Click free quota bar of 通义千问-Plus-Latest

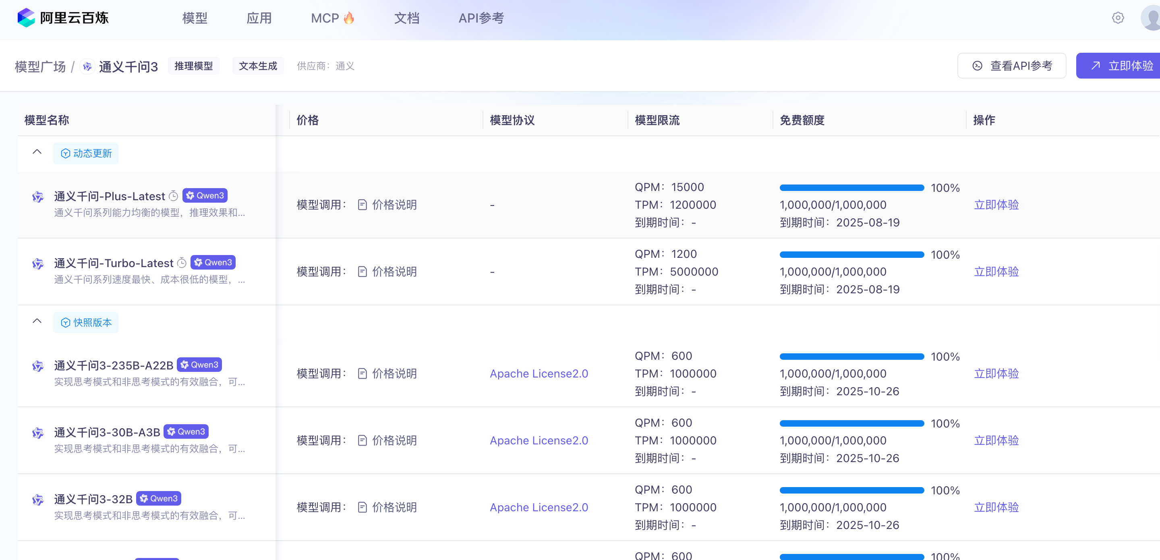click(851, 188)
